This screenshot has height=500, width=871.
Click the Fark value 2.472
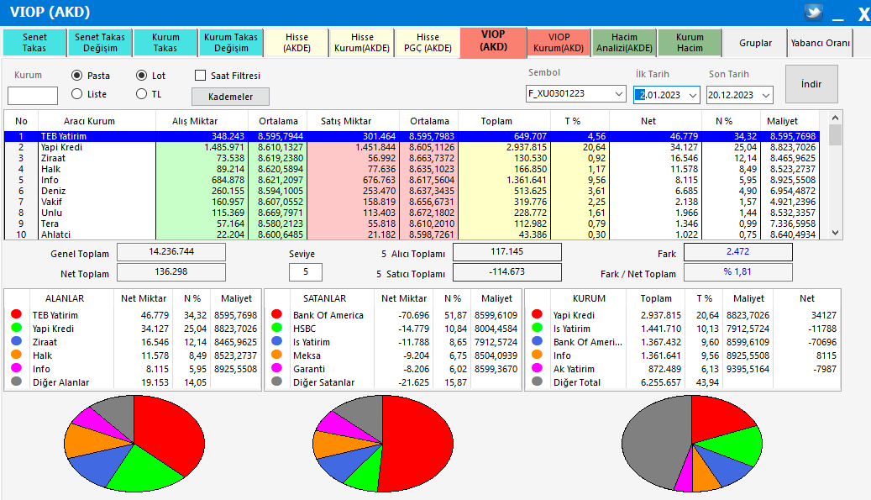coord(737,251)
